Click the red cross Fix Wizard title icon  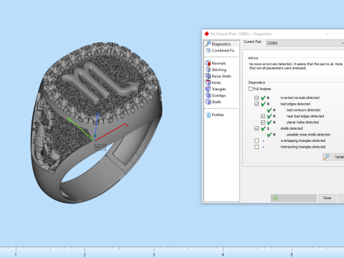pos(207,34)
